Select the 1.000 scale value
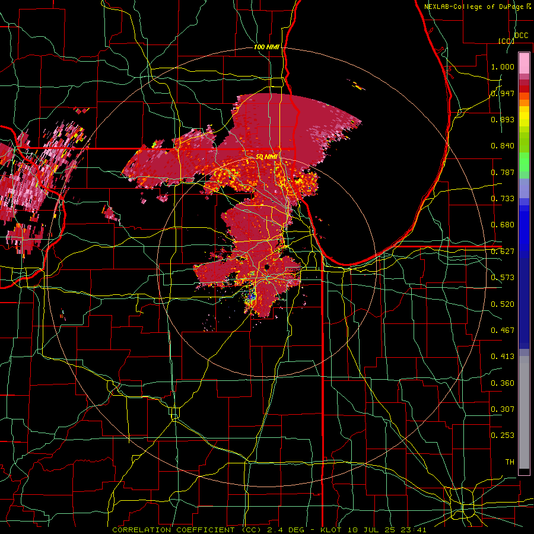This screenshot has height=534, width=534. click(x=503, y=66)
